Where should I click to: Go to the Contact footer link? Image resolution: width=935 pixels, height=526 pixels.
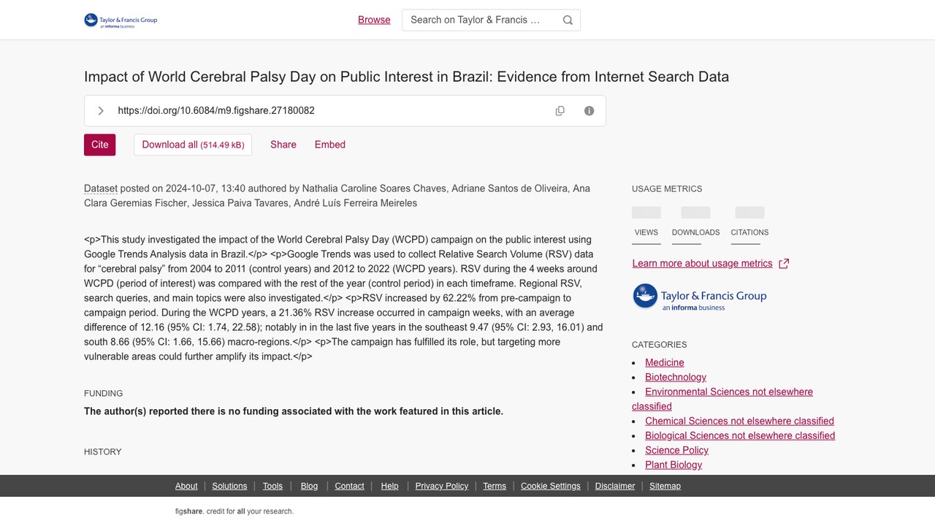(x=349, y=486)
